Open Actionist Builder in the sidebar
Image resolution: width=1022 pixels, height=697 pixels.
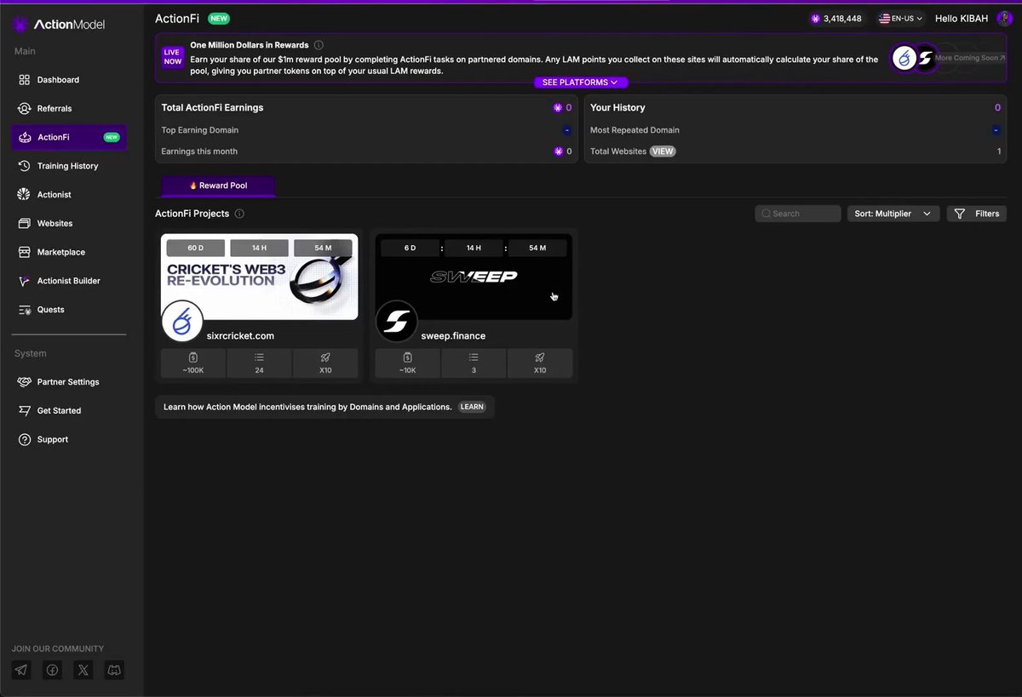point(69,281)
